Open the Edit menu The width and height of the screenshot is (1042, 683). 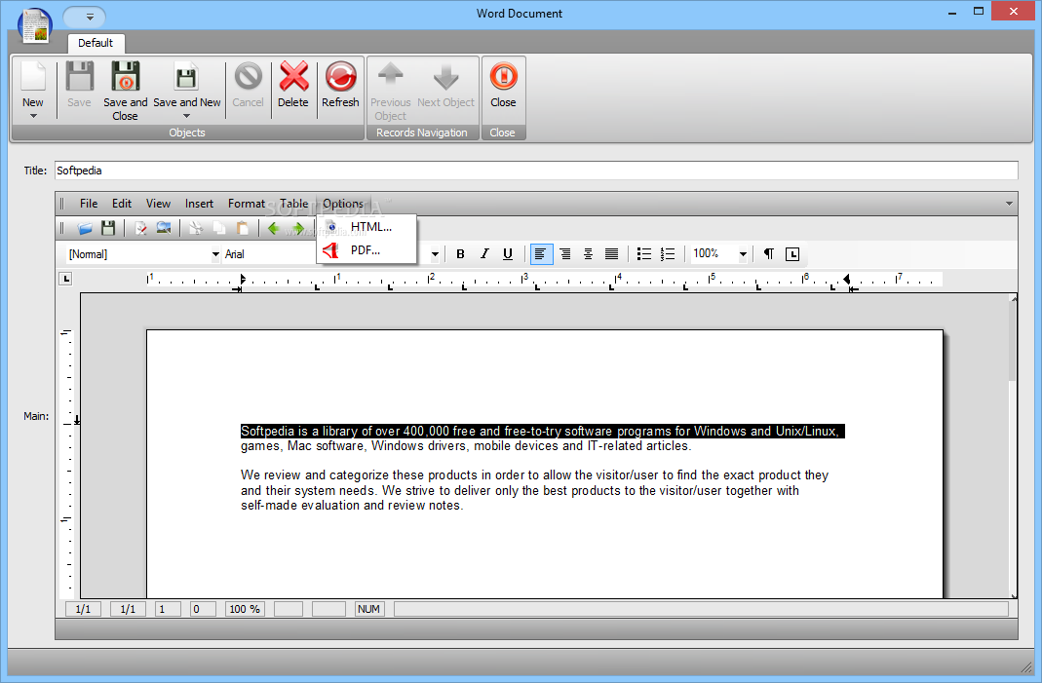(x=122, y=204)
